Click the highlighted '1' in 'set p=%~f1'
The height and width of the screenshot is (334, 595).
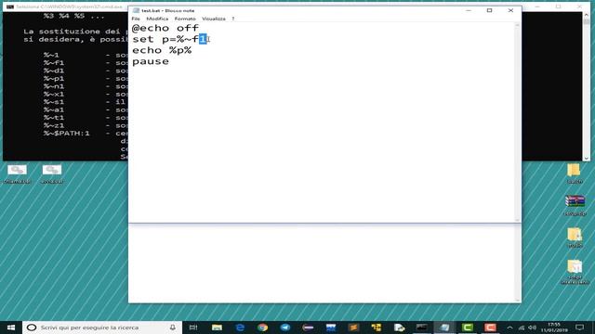pos(203,39)
